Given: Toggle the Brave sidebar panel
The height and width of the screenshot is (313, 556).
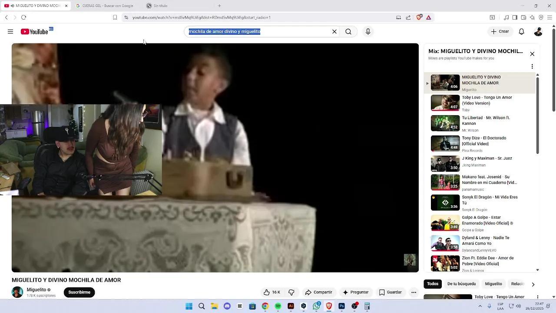Looking at the screenshot, I should pos(515,17).
